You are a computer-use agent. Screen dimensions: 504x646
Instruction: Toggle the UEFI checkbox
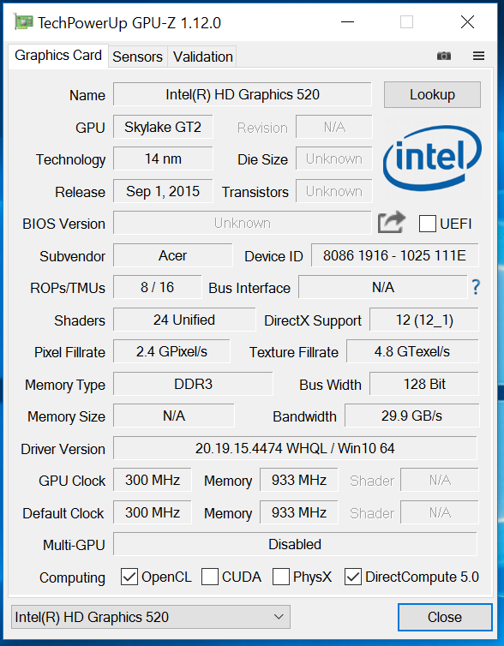point(428,224)
